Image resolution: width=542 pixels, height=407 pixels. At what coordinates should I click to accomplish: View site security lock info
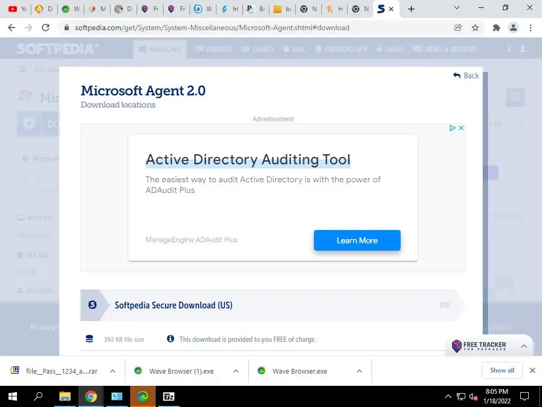pyautogui.click(x=67, y=28)
